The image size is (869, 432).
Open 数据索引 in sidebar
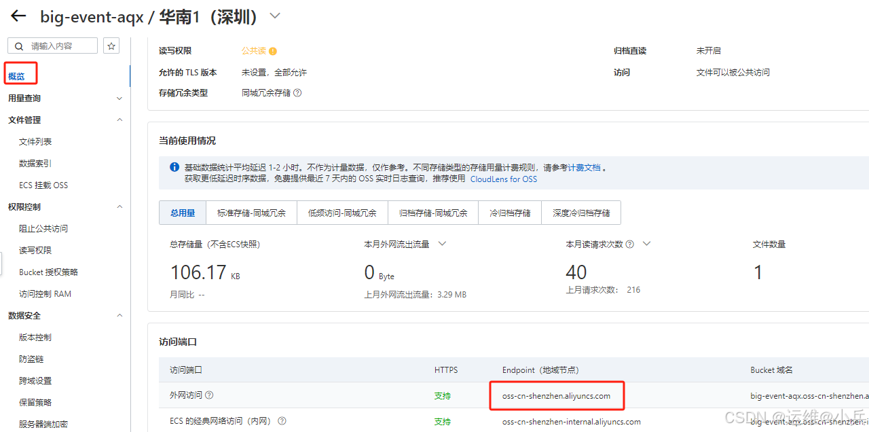tap(35, 164)
